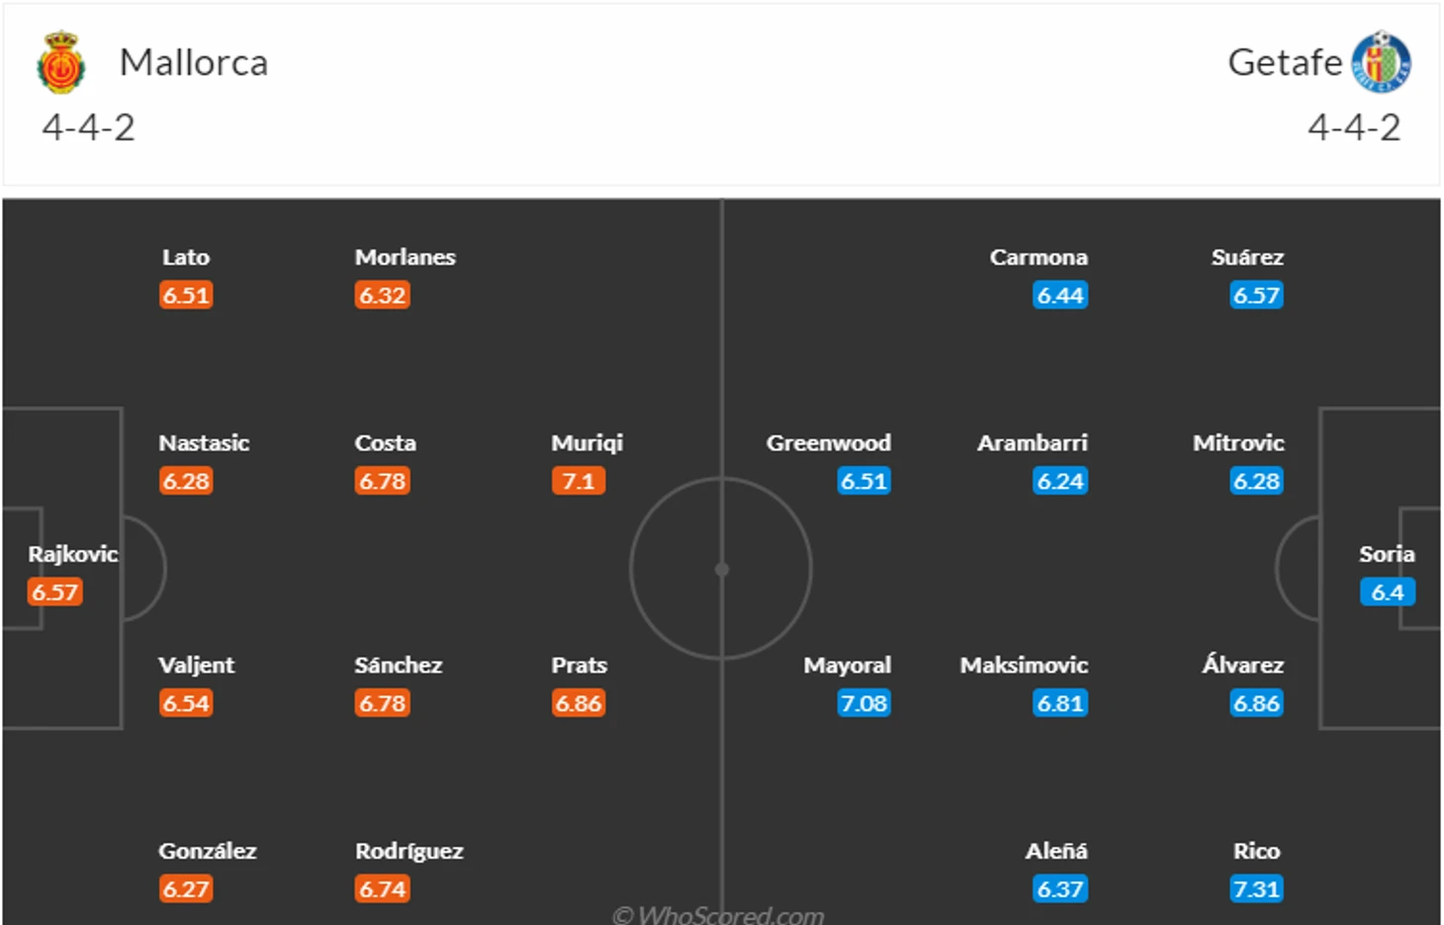The width and height of the screenshot is (1444, 925).
Task: Open the Getafe team name link
Action: pos(1285,62)
